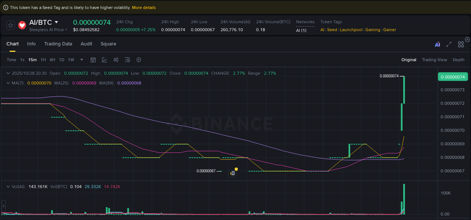Open the indicator settings list icon
The height and width of the screenshot is (220, 471).
127,60
